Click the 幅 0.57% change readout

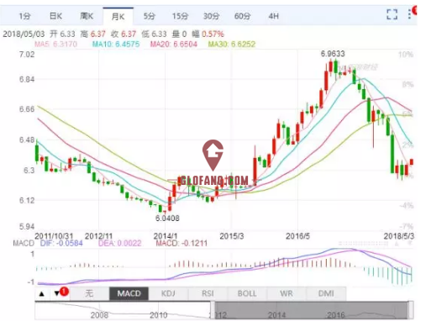pyautogui.click(x=208, y=34)
